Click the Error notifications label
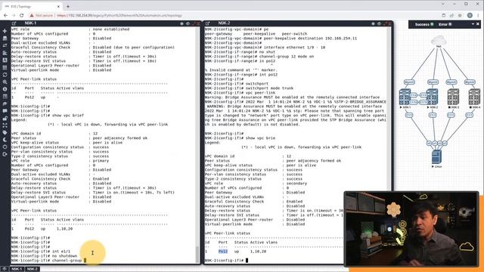484x272 pixels. pos(443,24)
